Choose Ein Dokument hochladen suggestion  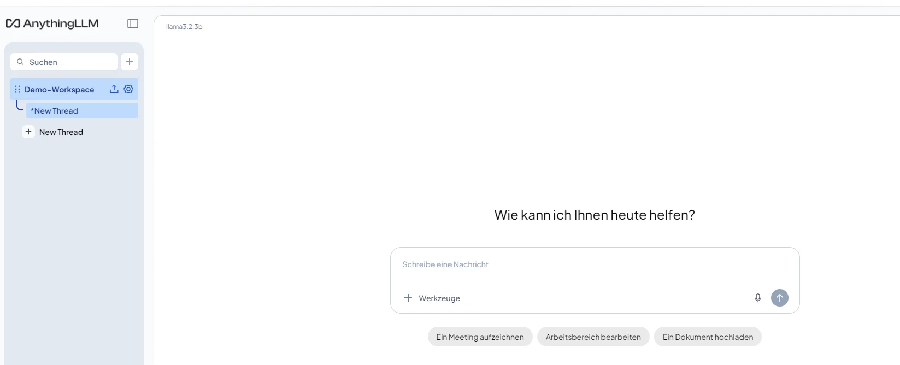(708, 337)
